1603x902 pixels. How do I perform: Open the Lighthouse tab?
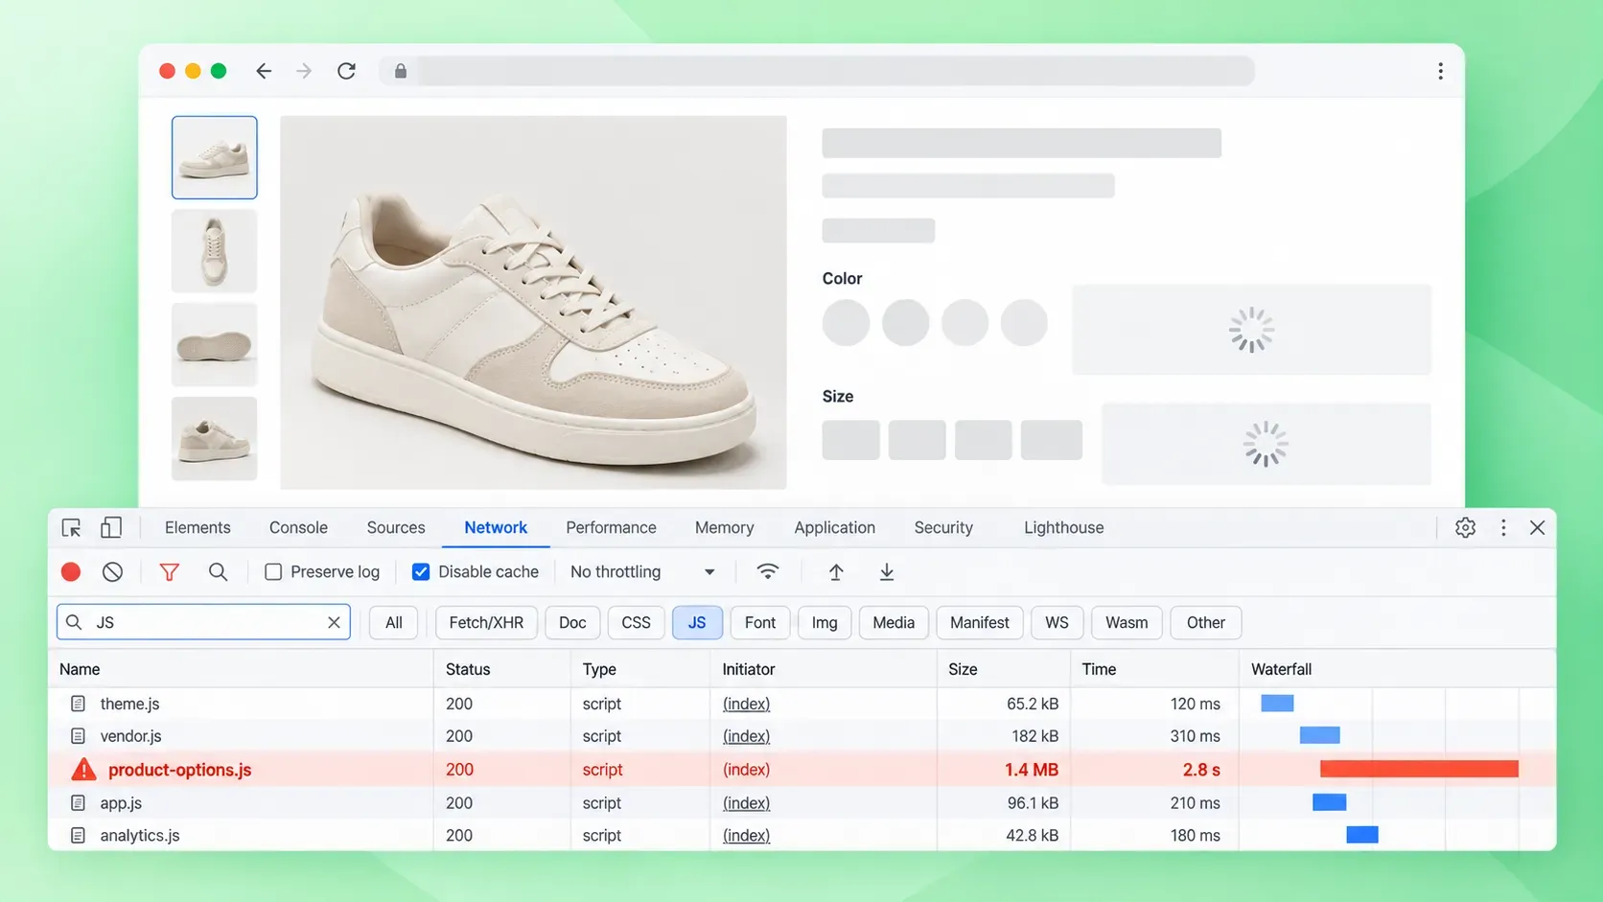tap(1063, 528)
